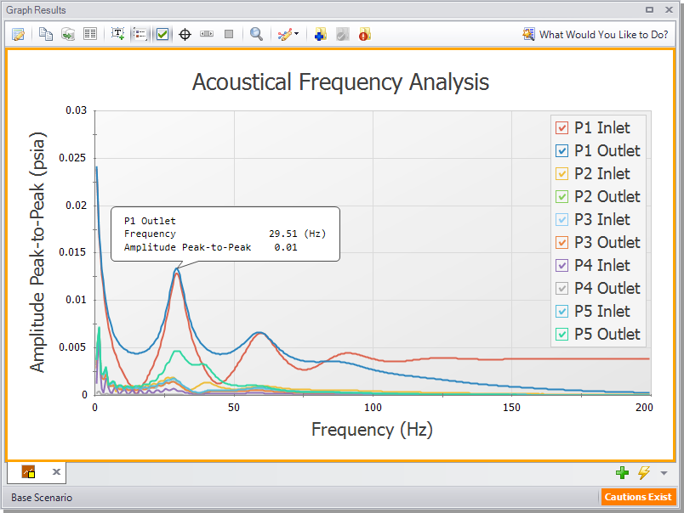Activate the magnifier zoom tool
Image resolution: width=684 pixels, height=513 pixels.
click(256, 34)
